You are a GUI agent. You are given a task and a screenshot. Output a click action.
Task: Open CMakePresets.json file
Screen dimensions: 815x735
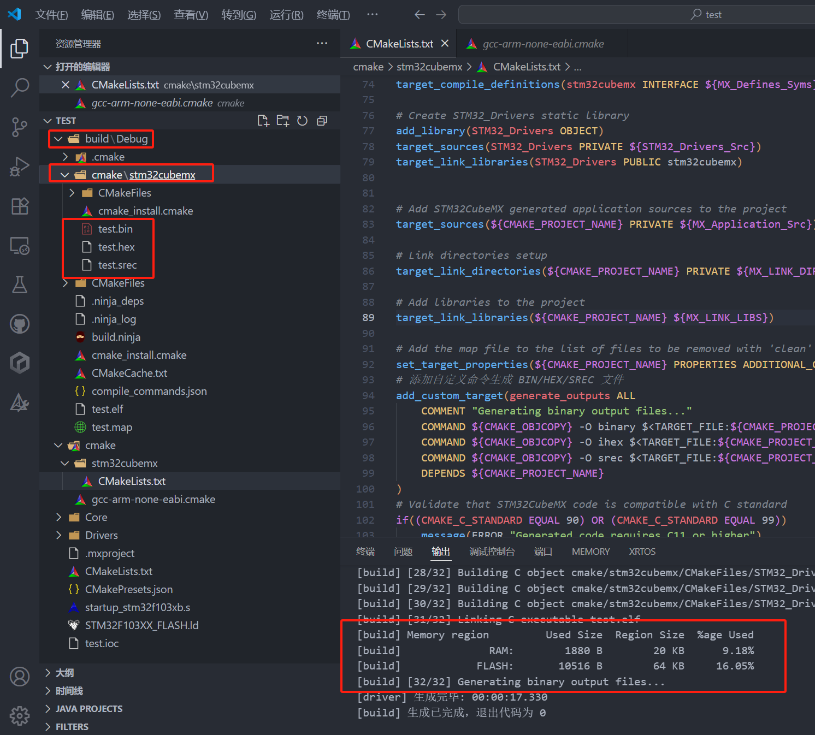pos(190,589)
